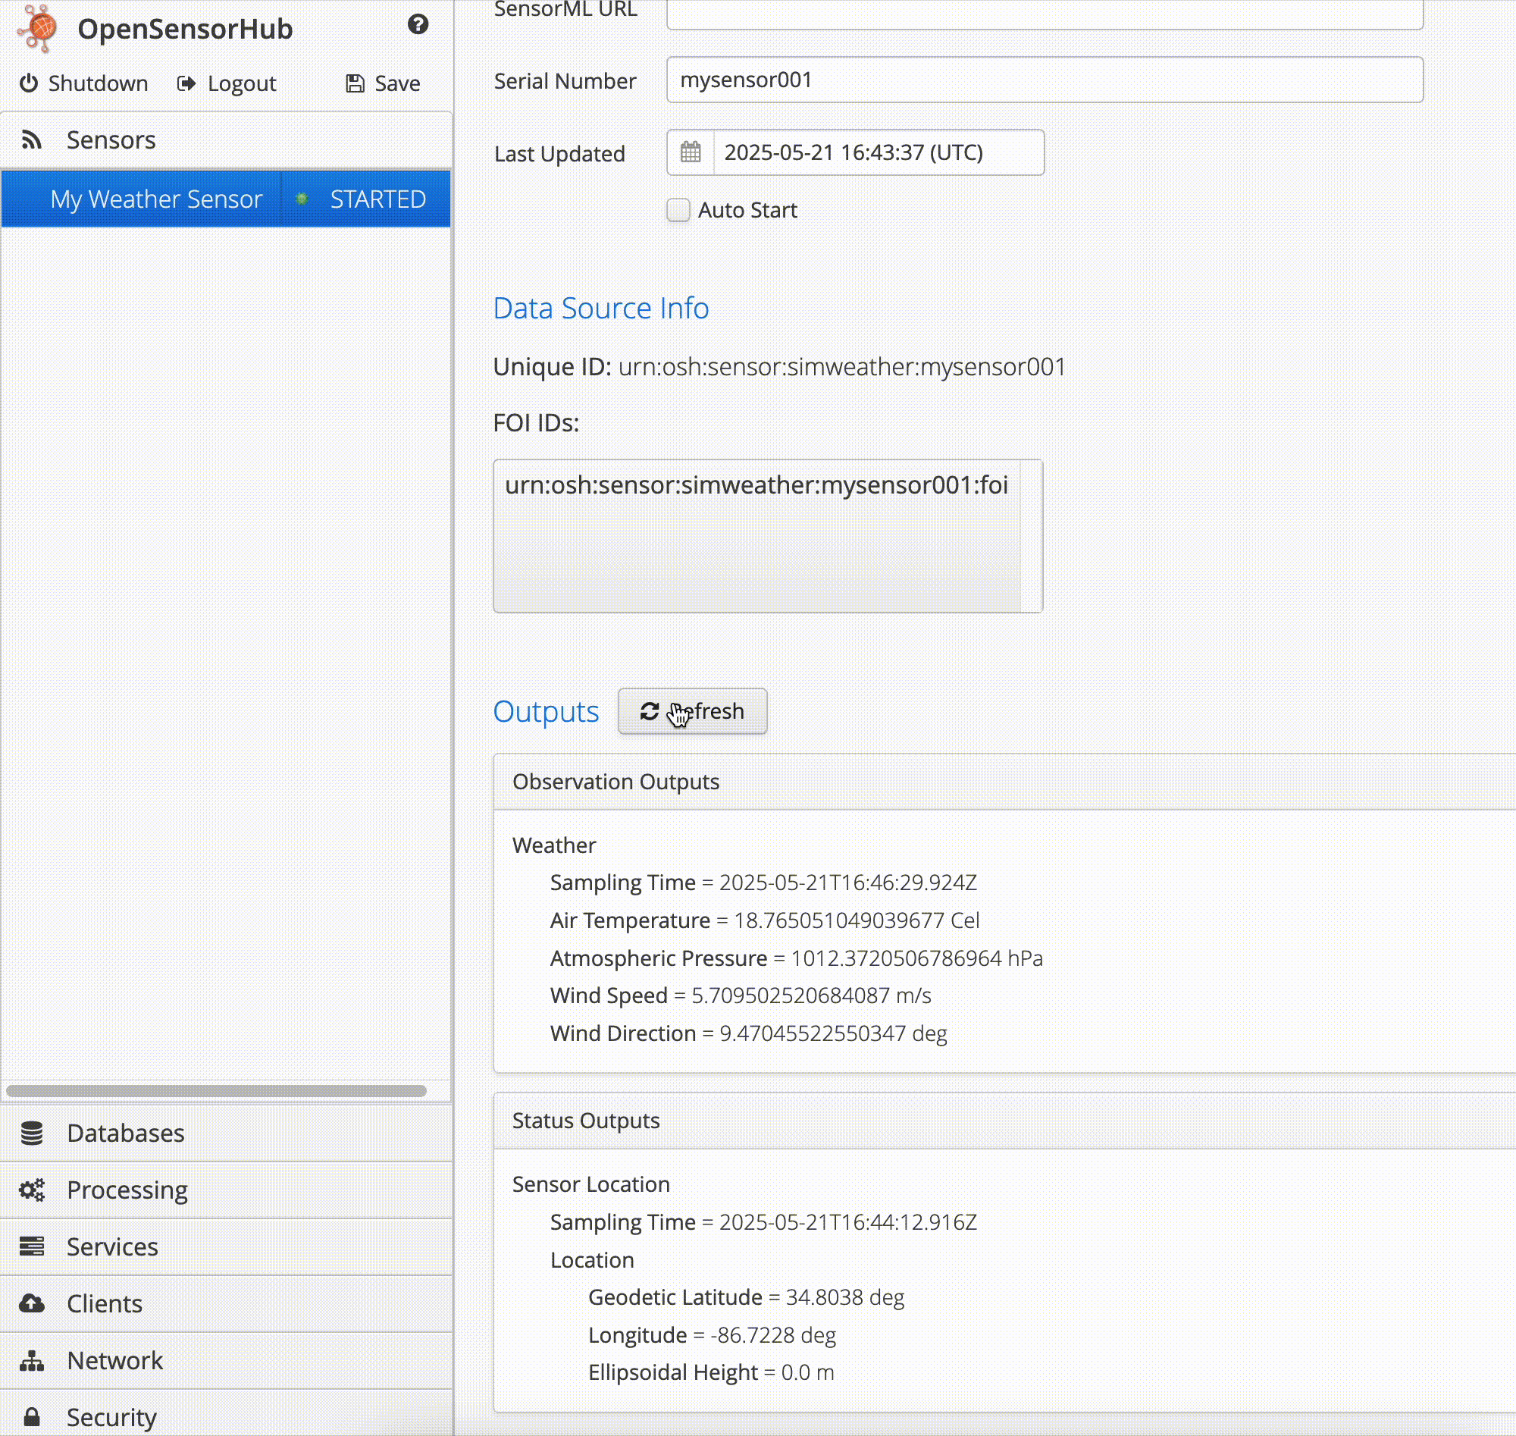Select My Weather Sensor in list
This screenshot has height=1436, width=1516.
pyautogui.click(x=156, y=199)
